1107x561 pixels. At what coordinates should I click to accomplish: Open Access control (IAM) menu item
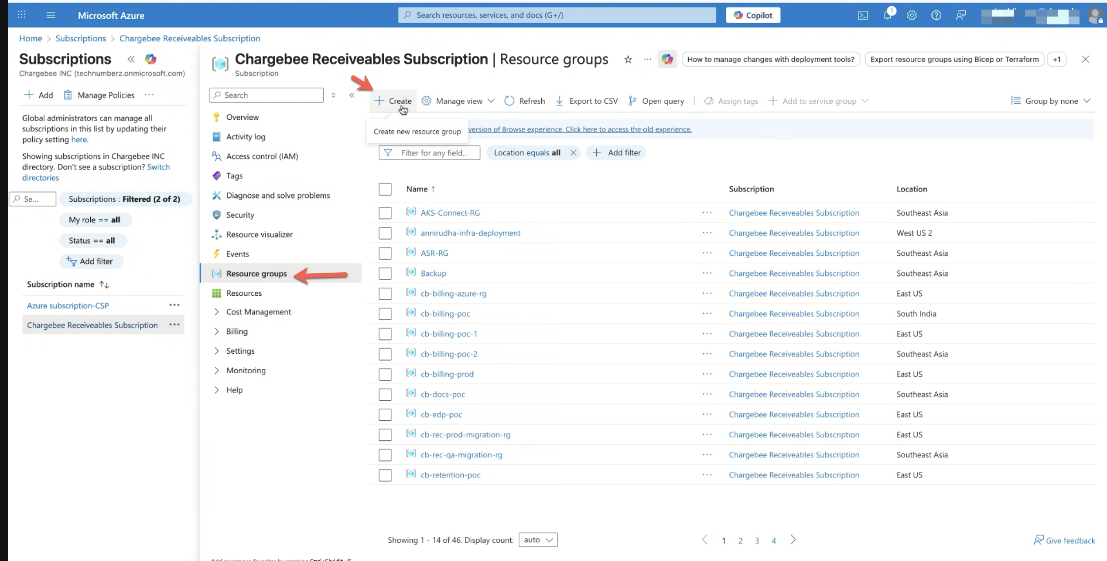coord(262,156)
